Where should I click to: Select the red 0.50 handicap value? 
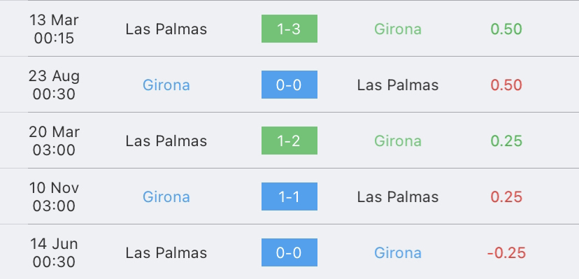click(x=506, y=85)
